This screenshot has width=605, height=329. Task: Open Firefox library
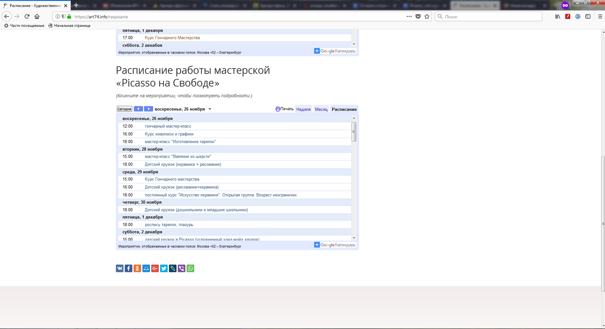click(x=558, y=16)
